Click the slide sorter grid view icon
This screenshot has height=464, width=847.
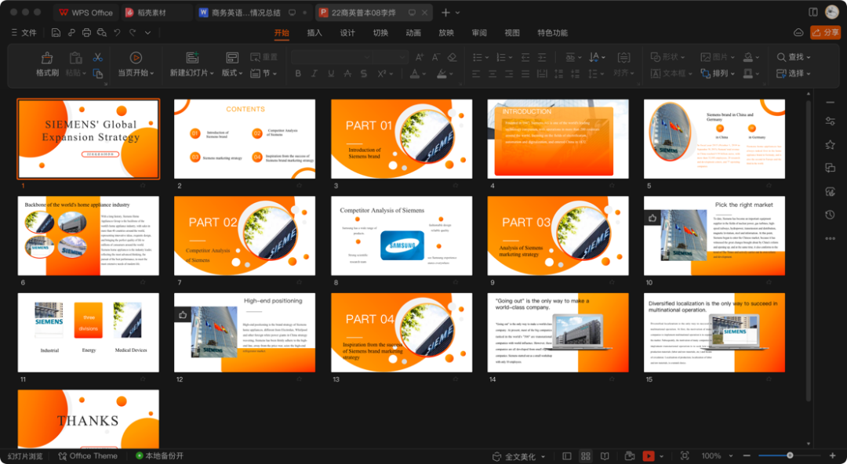pyautogui.click(x=586, y=456)
